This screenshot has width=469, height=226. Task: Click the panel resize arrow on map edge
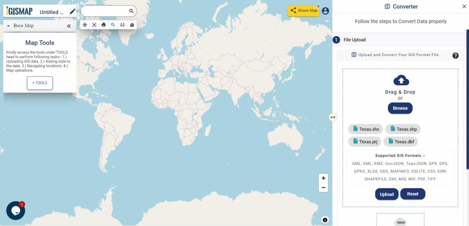[x=332, y=117]
